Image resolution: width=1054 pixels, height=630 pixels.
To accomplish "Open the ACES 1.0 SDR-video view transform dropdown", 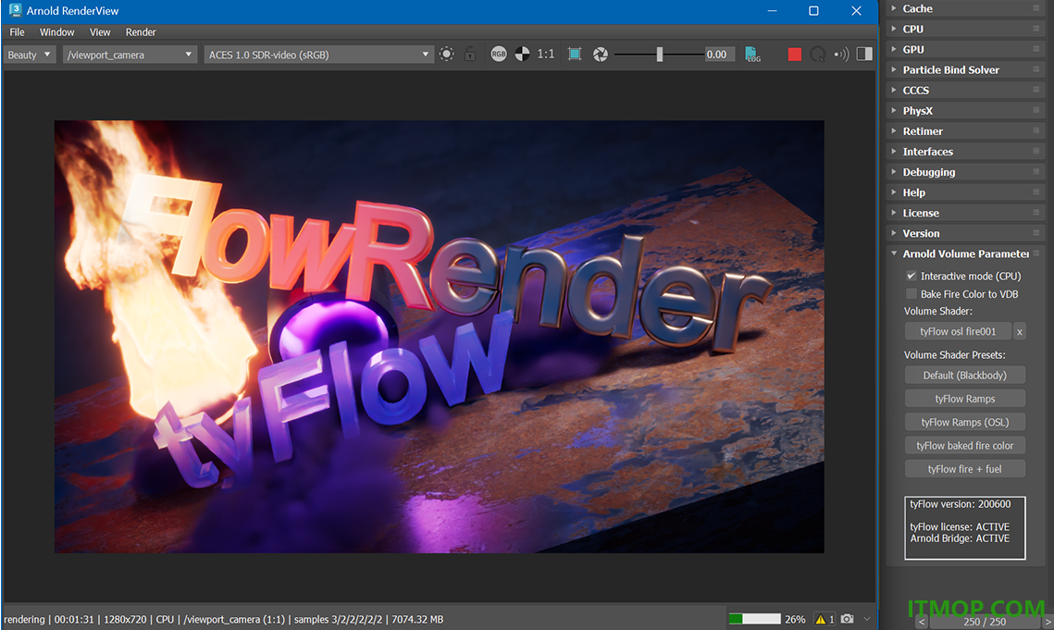I will pos(318,55).
